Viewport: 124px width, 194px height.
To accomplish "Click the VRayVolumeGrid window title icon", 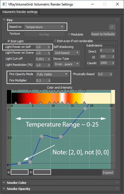I will point(5,4).
